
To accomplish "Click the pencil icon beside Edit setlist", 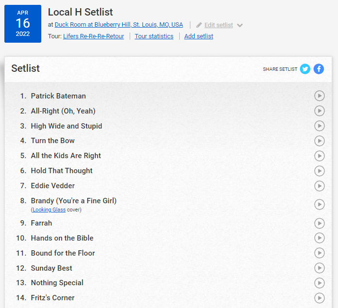I will coord(199,25).
